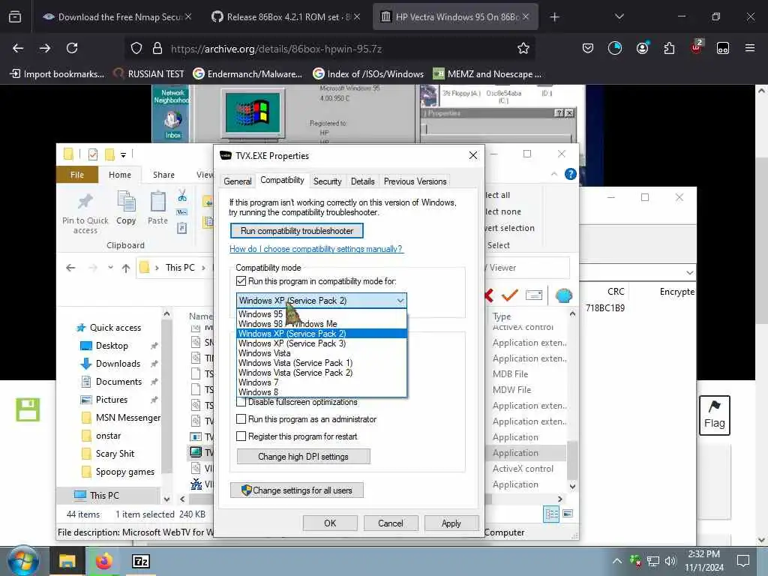768x576 pixels.
Task: Open a new Firefox tab with plus
Action: (554, 16)
